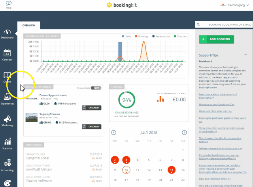
Task: Open Statistics in the sidebar
Action: (7, 143)
